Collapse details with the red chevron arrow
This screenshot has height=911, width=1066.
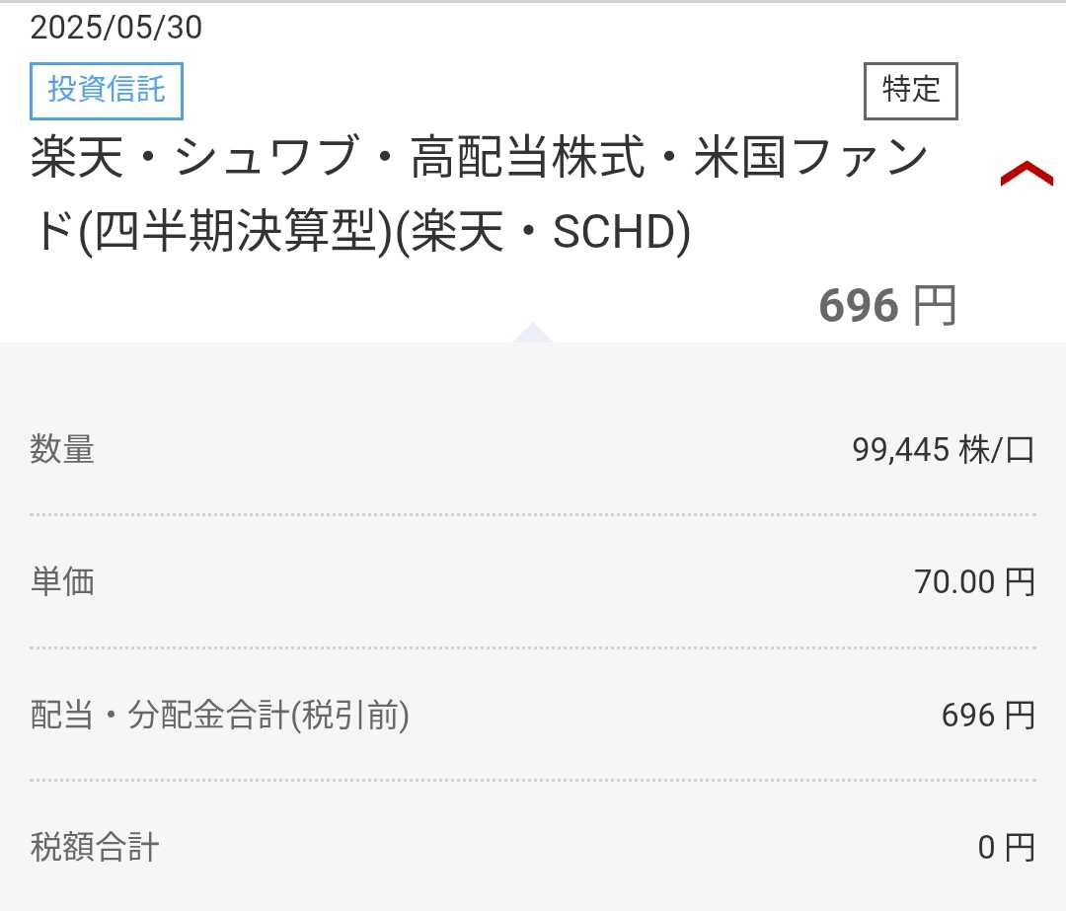pyautogui.click(x=1026, y=175)
